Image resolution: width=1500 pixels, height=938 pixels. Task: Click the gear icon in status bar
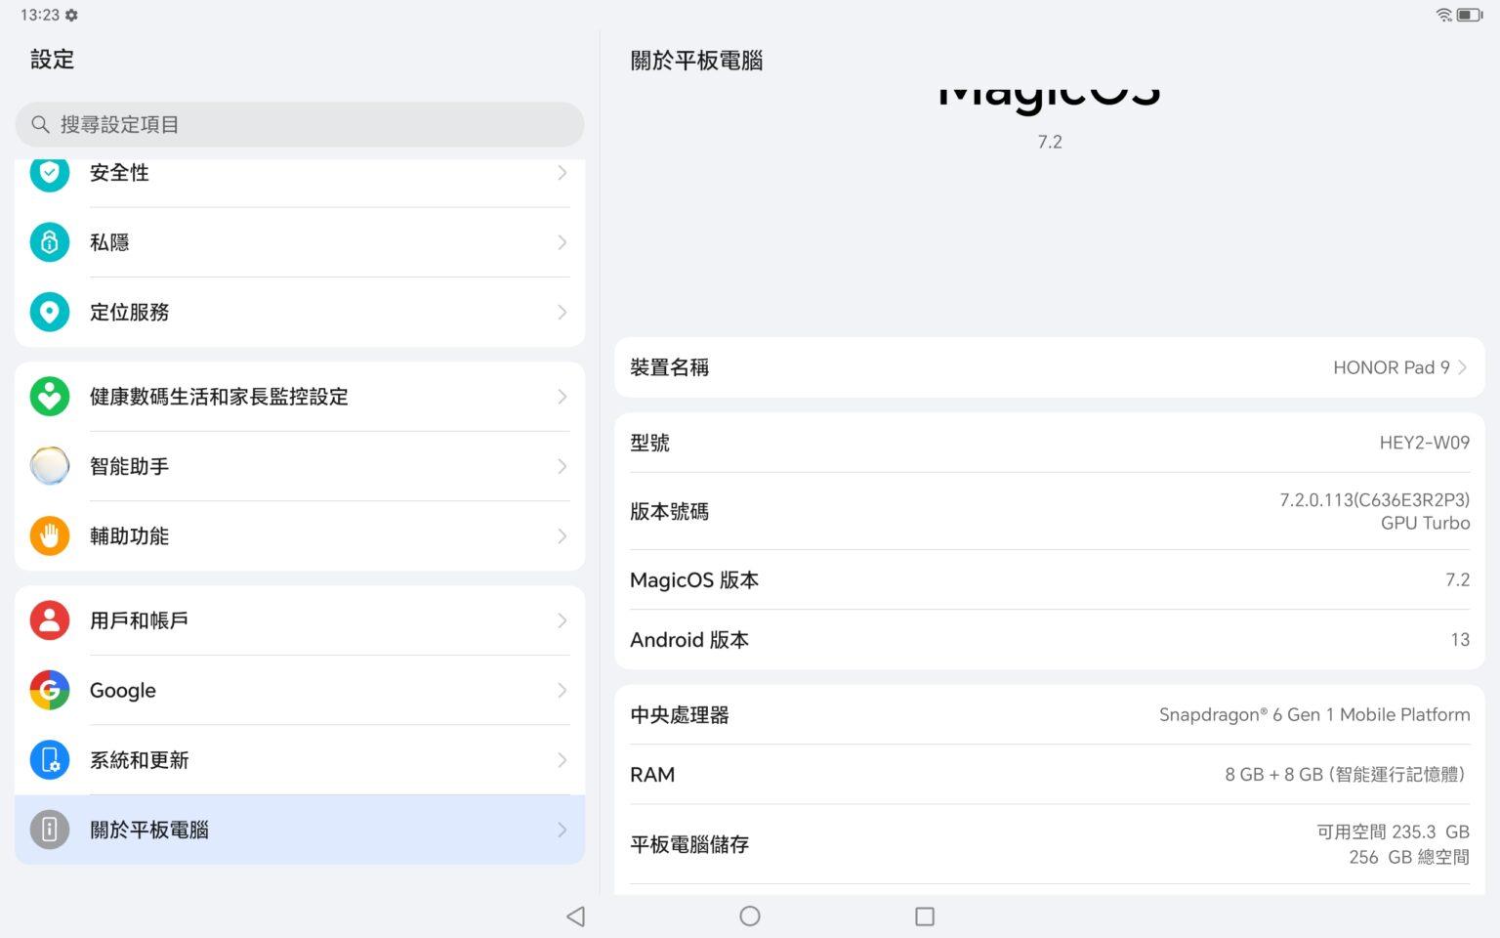click(69, 15)
